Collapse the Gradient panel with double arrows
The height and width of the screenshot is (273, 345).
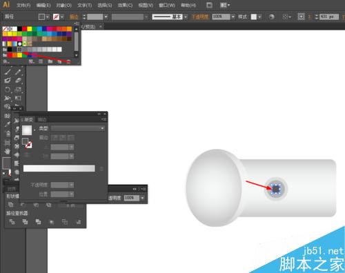tap(99, 114)
